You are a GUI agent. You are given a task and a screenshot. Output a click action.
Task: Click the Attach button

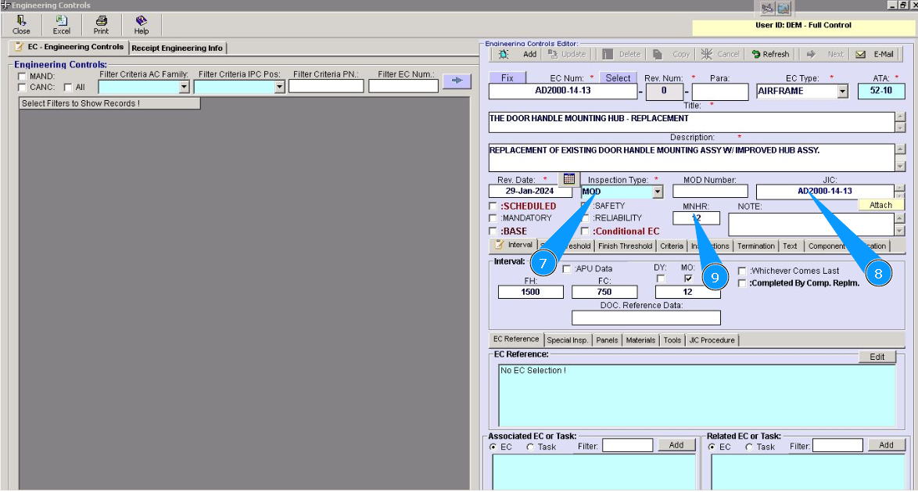pyautogui.click(x=880, y=205)
